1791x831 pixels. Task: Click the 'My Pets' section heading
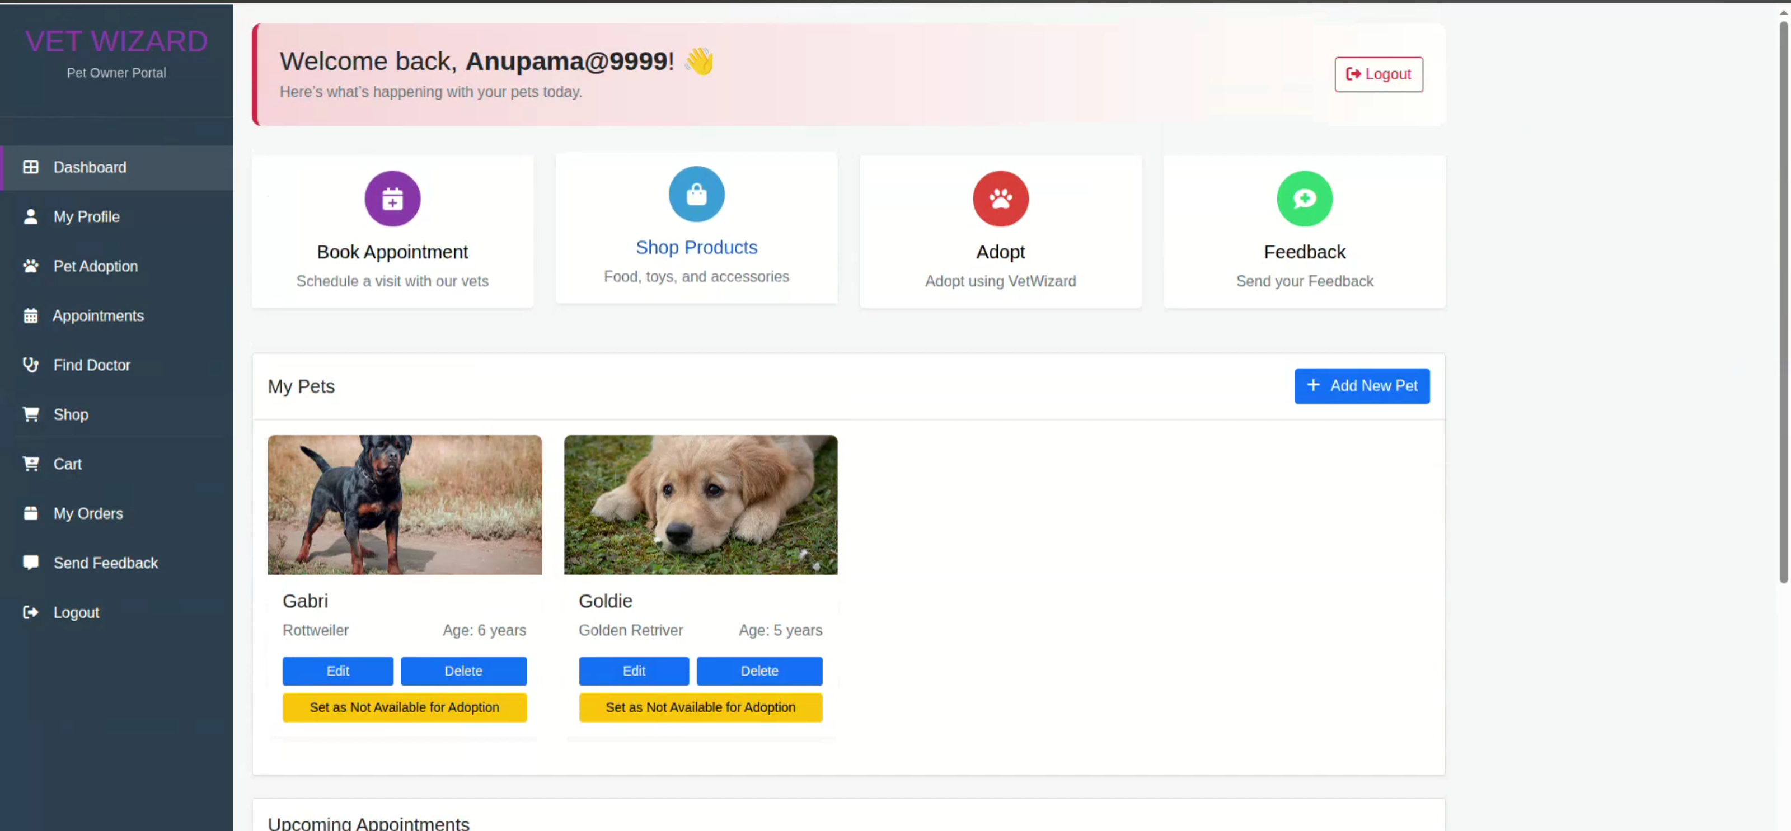pyautogui.click(x=301, y=386)
